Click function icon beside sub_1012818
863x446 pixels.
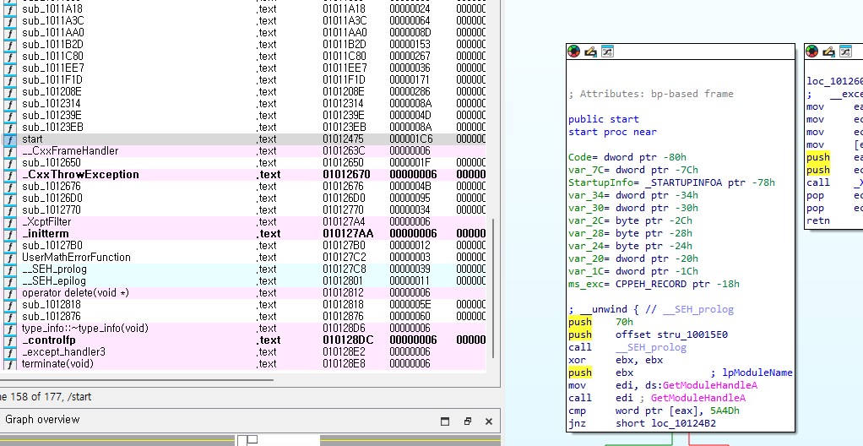pyautogui.click(x=10, y=304)
